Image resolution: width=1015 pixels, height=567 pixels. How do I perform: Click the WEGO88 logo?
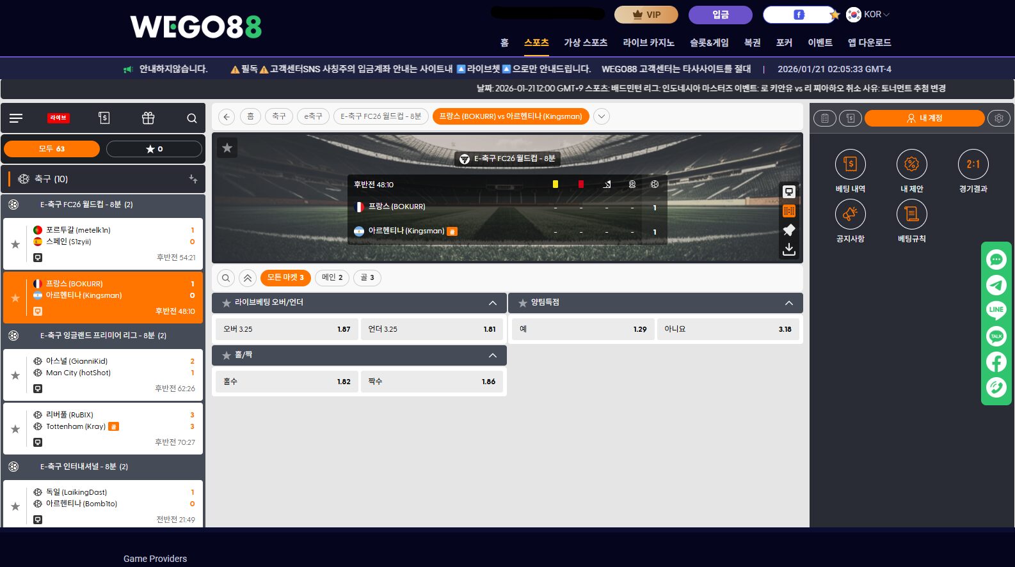point(196,27)
